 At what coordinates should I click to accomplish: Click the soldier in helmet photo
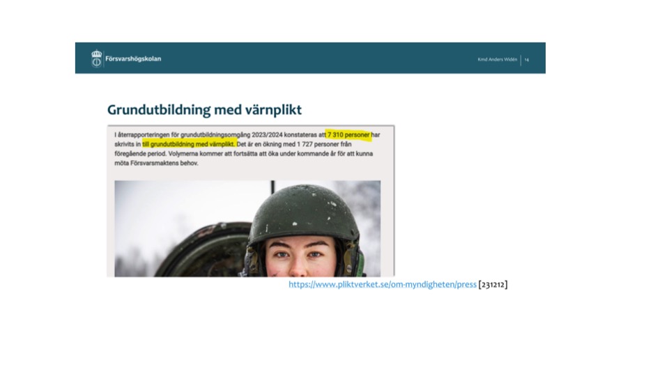247,228
